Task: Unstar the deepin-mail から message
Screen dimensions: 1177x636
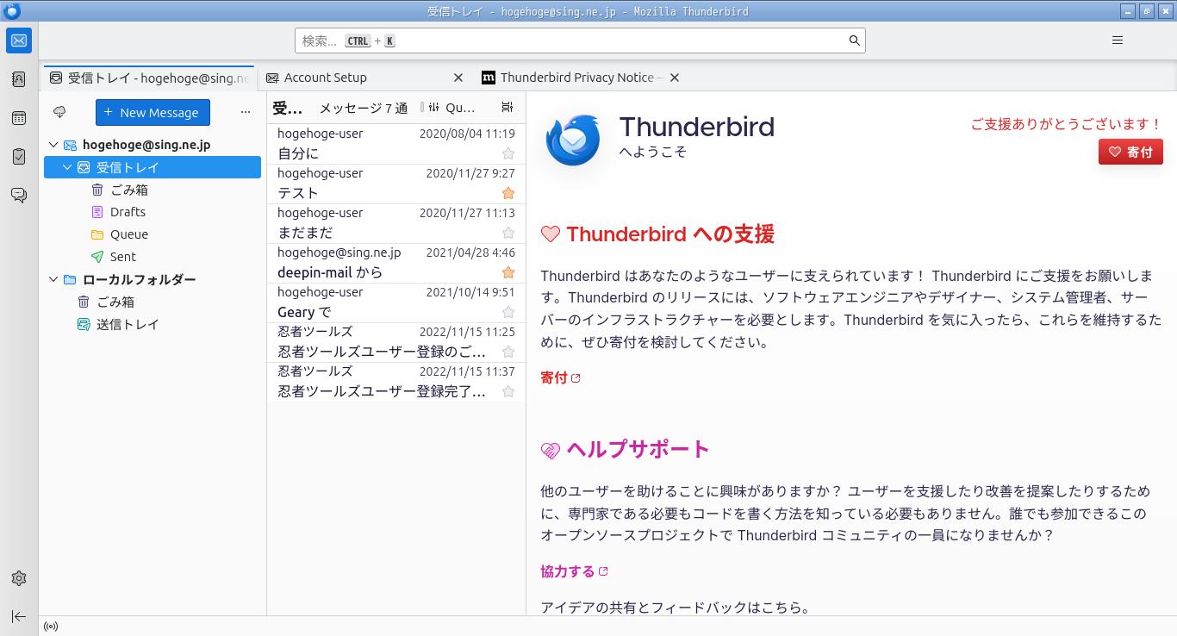Action: pyautogui.click(x=508, y=272)
